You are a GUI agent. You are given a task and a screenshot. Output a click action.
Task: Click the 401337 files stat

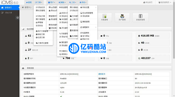153,58
